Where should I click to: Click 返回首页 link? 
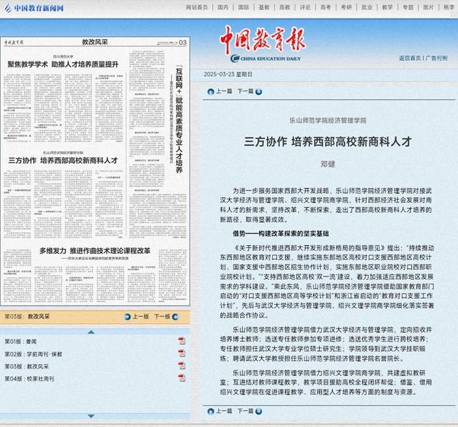tap(410, 58)
